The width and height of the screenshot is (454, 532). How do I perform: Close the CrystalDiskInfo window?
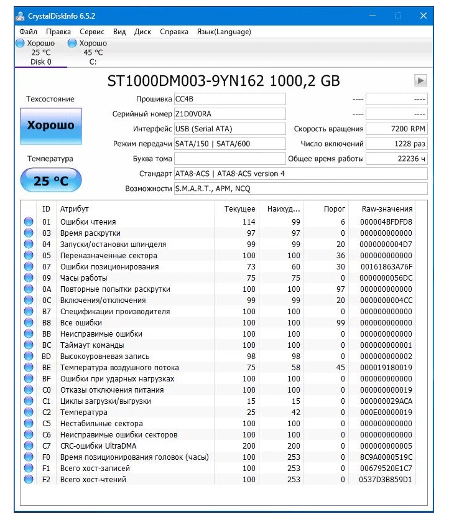(424, 16)
